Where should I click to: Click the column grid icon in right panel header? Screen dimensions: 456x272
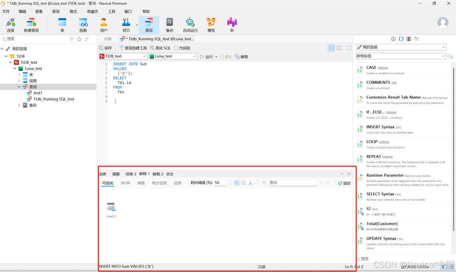[409, 39]
